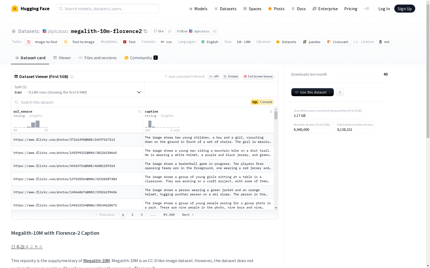Open the Enterprise page

pyautogui.click(x=325, y=9)
